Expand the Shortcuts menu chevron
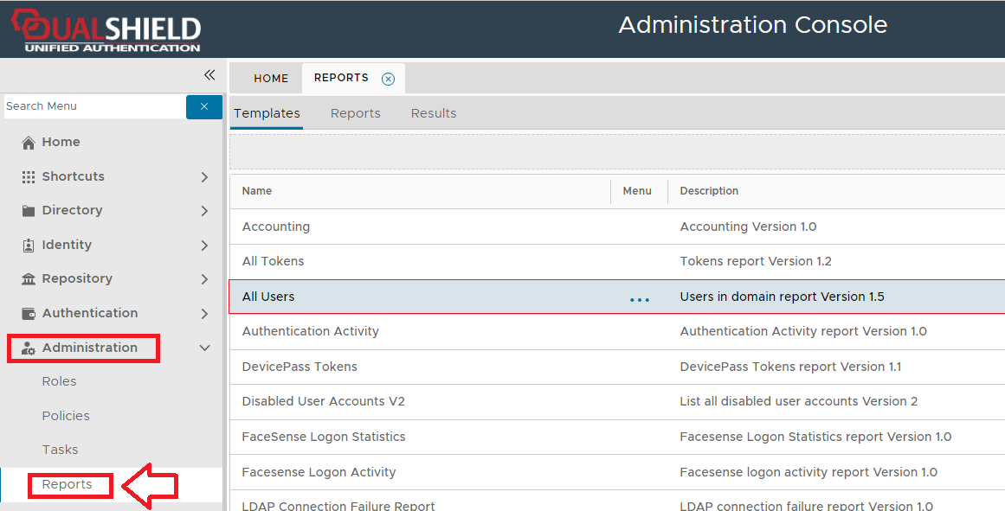Viewport: 1005px width, 511px height. coord(204,177)
